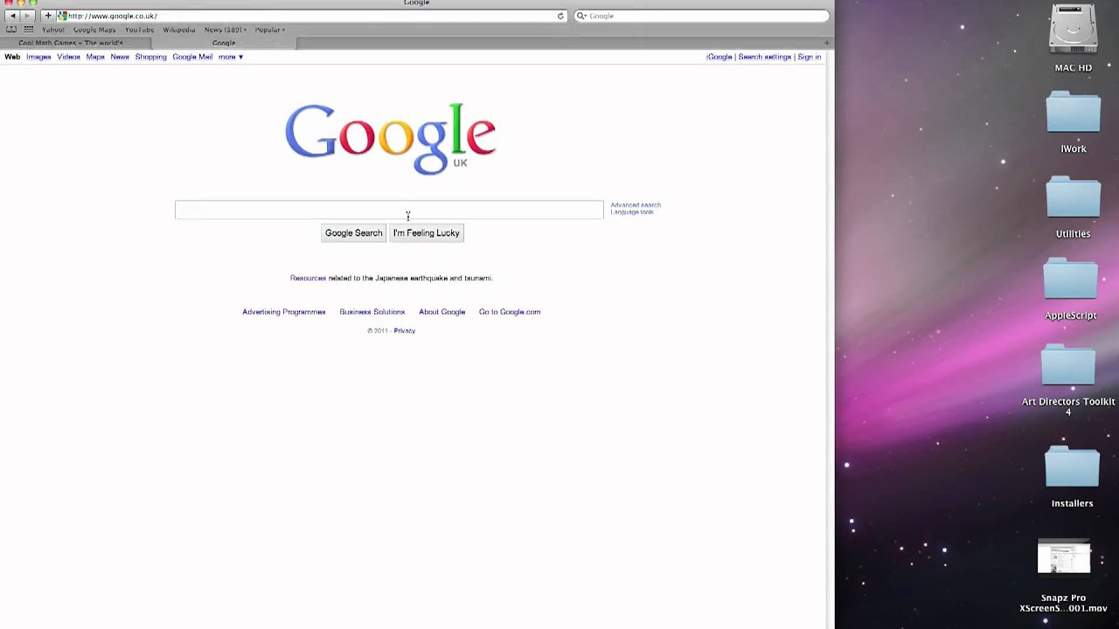Open the Shopping link
The height and width of the screenshot is (629, 1119).
150,57
